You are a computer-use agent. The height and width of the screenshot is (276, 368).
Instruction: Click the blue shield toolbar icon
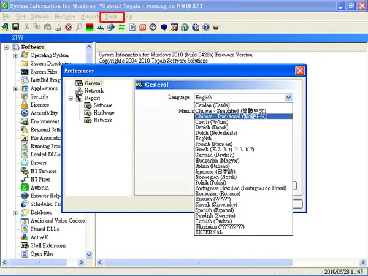(x=164, y=27)
